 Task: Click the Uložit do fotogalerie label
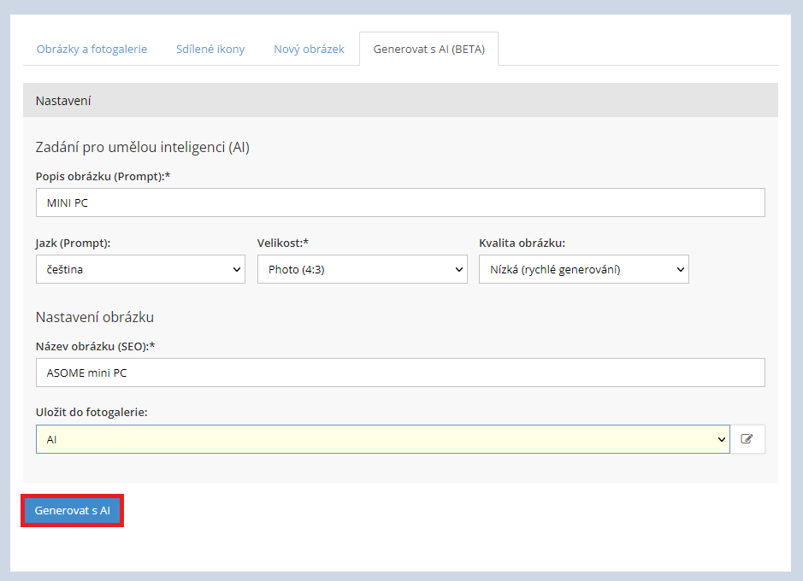coord(92,412)
